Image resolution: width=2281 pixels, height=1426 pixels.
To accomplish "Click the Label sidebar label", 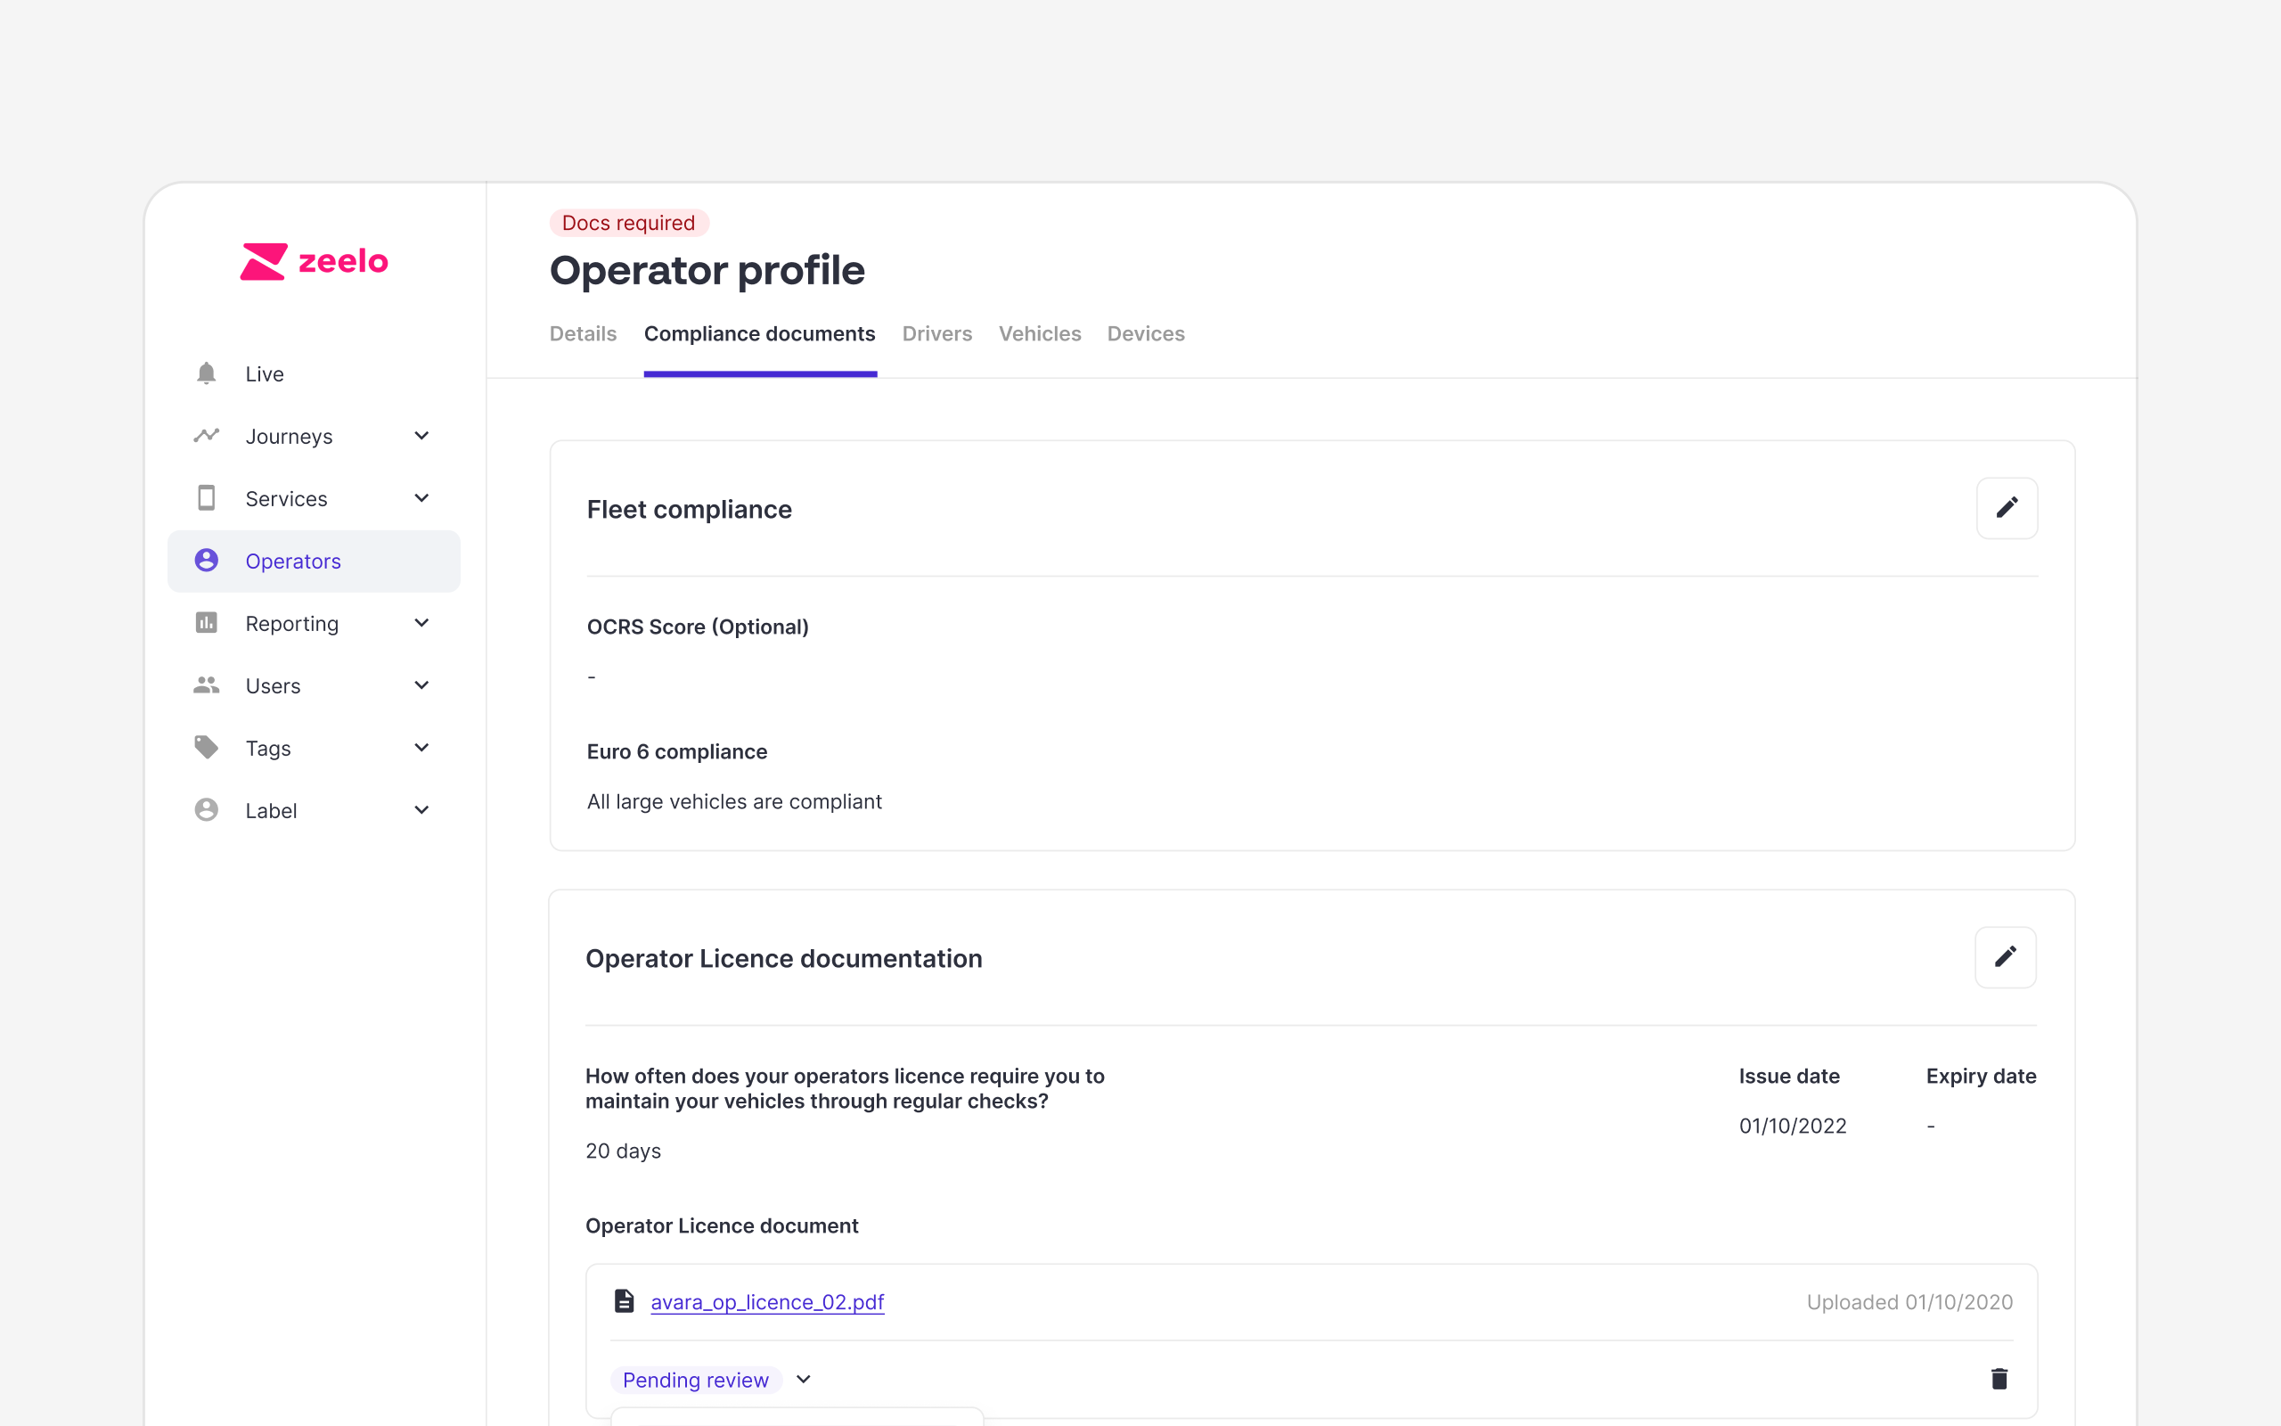I will point(271,810).
